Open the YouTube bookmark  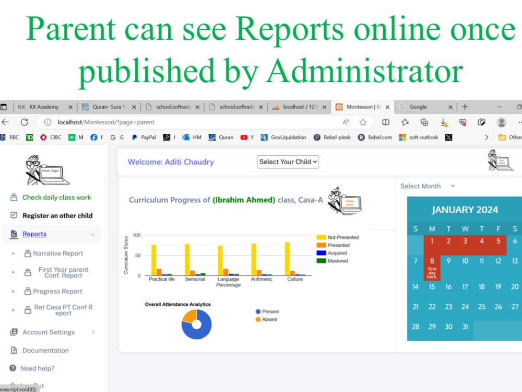click(247, 137)
